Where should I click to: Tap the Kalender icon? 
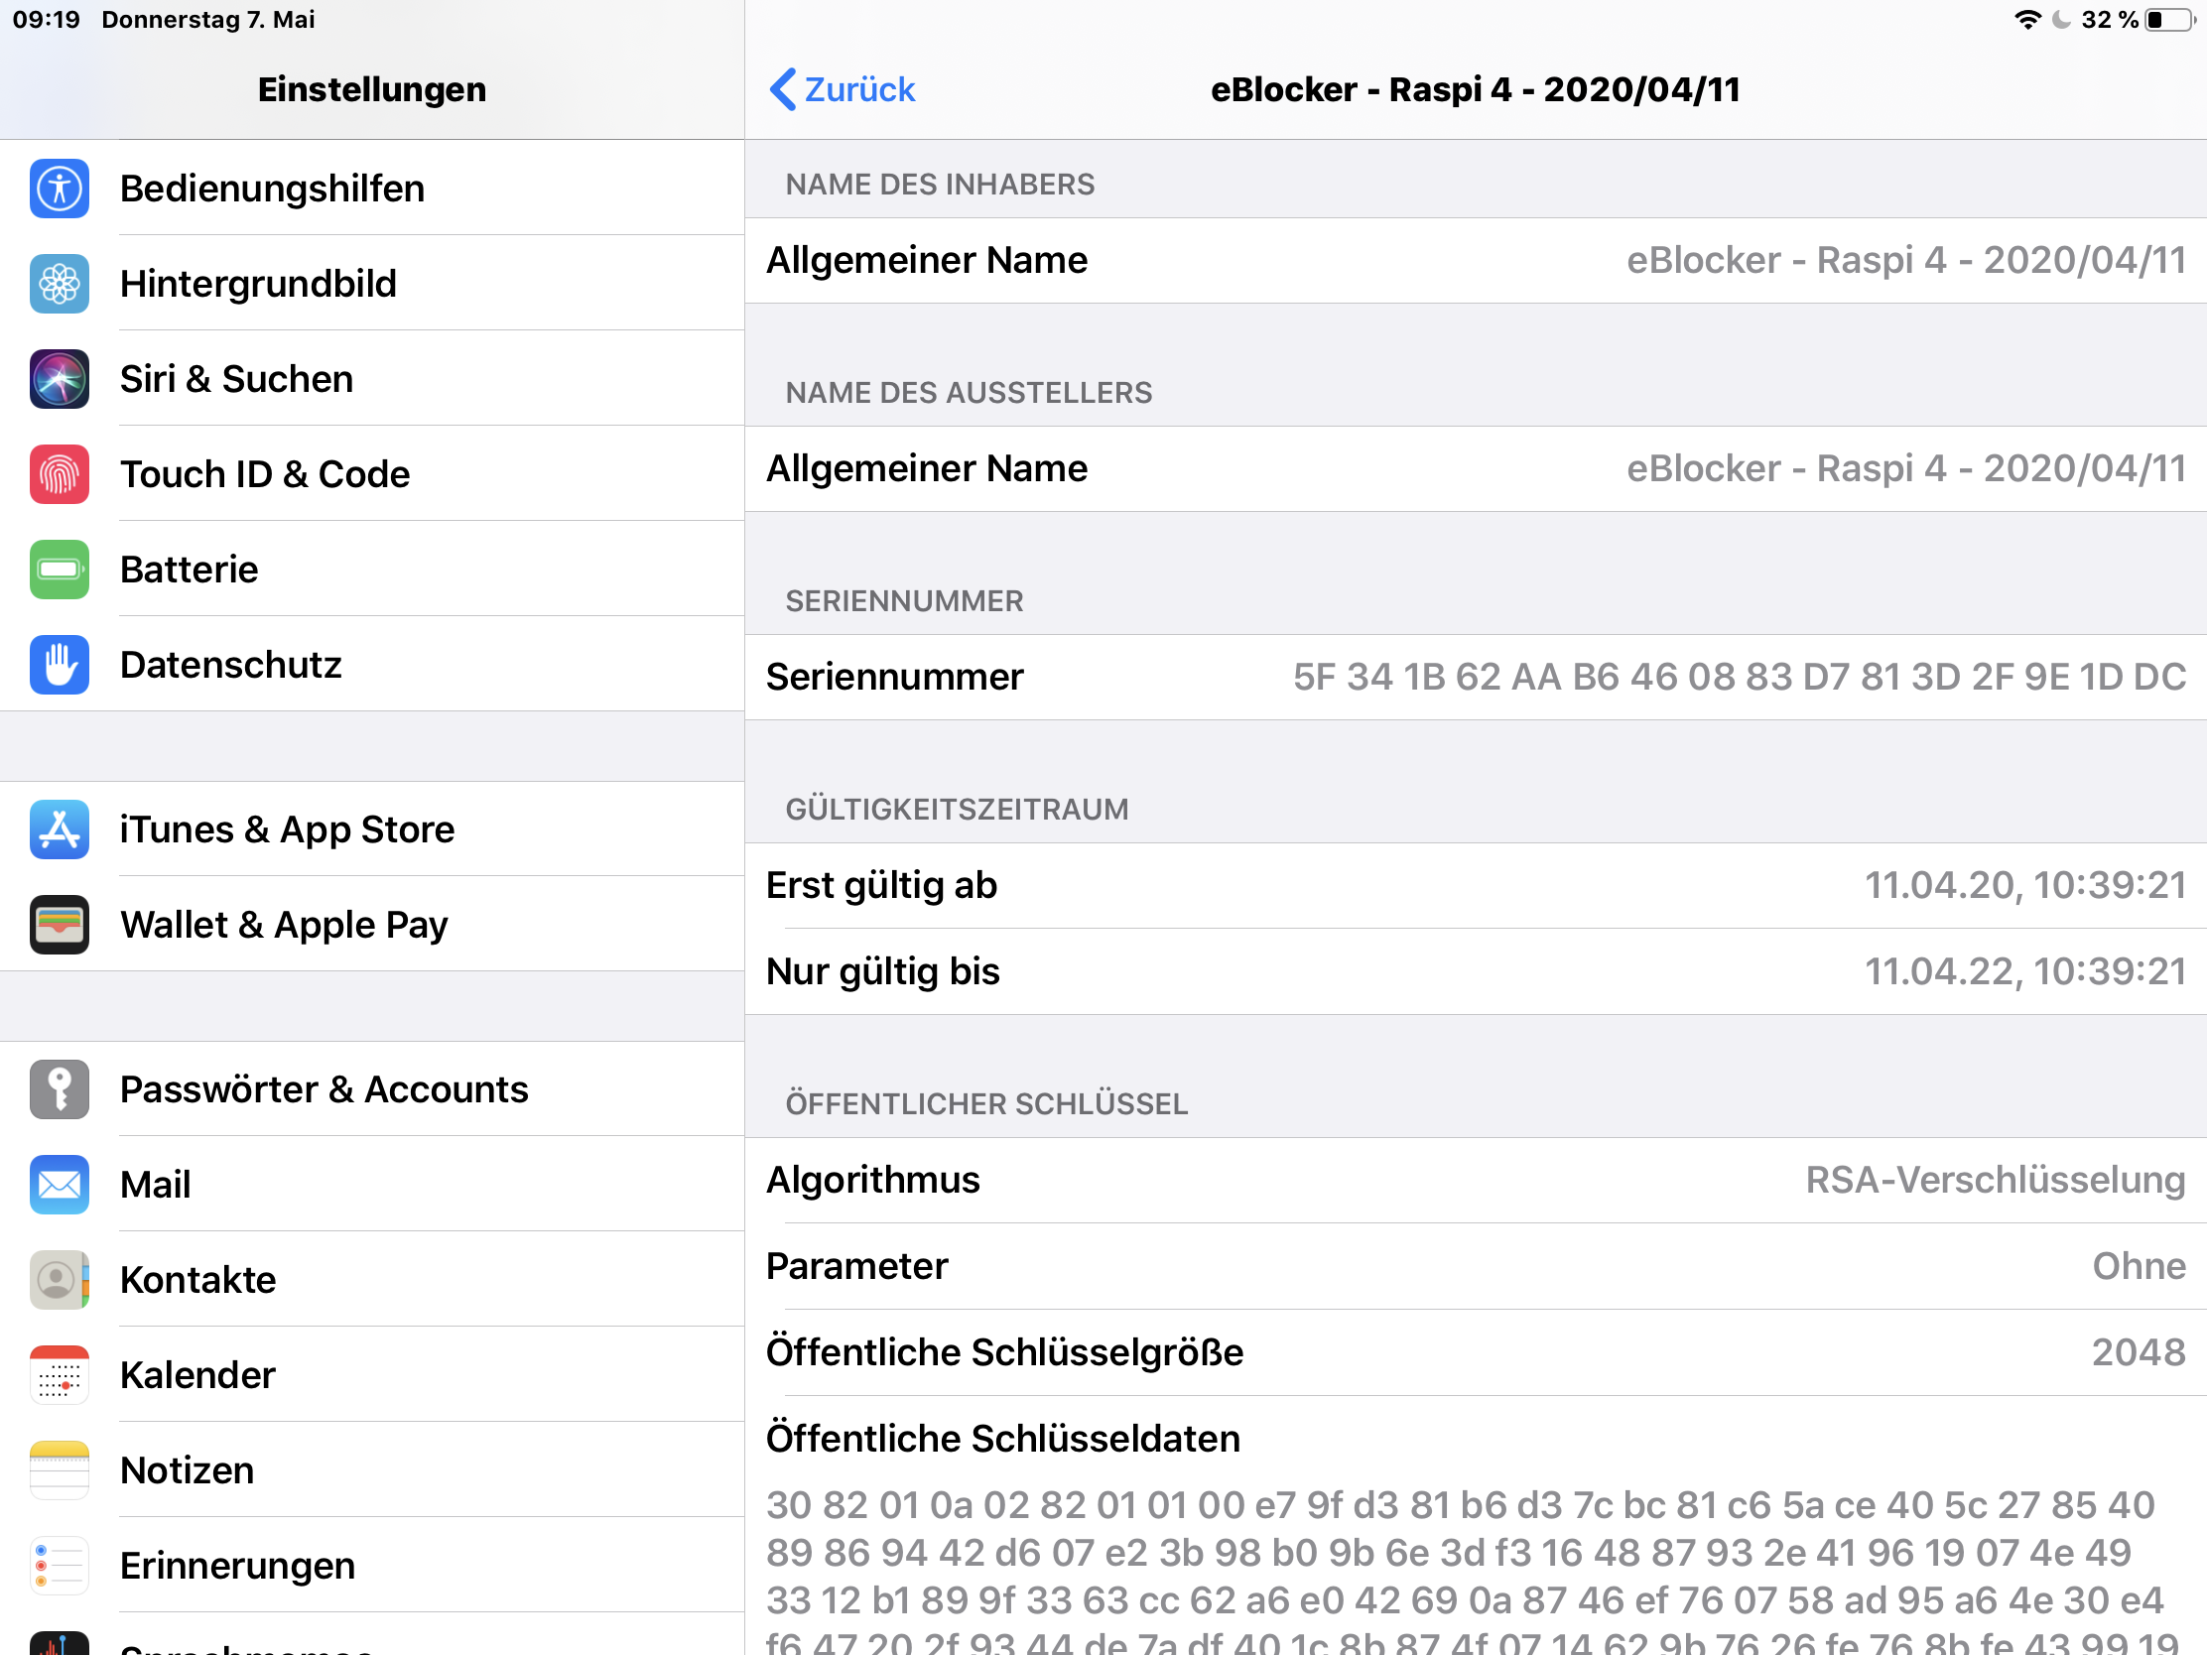click(59, 1374)
